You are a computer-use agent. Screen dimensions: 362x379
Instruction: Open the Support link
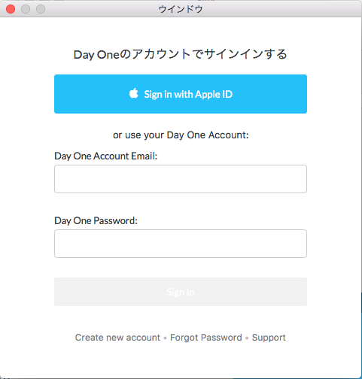point(269,338)
